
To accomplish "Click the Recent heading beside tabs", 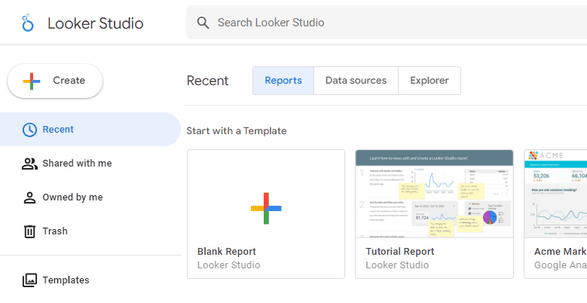I will pos(207,81).
